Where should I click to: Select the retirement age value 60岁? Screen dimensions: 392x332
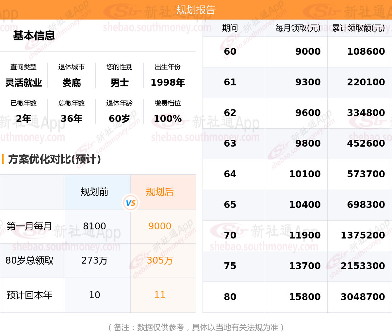point(120,119)
